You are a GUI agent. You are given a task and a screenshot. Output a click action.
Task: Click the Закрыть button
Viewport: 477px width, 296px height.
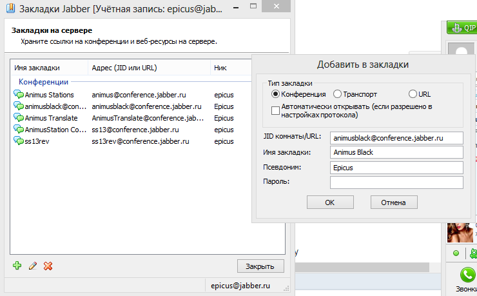tap(260, 266)
